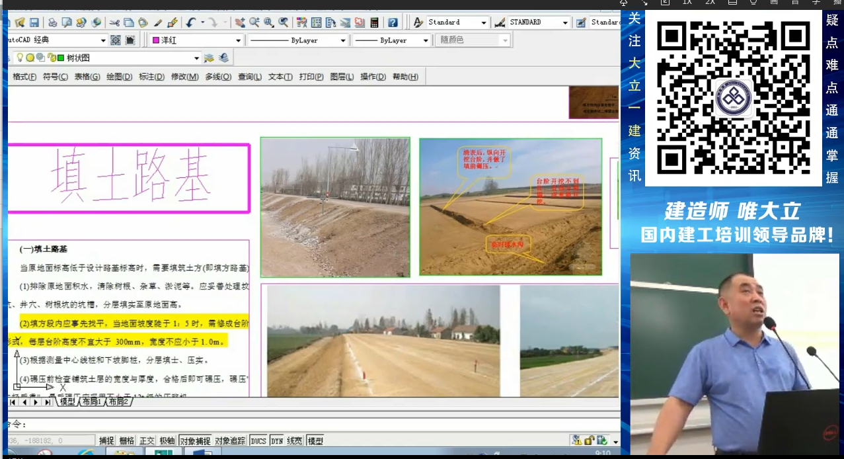Image resolution: width=844 pixels, height=459 pixels.
Task: Toggle the 栅格 grid display button
Action: click(126, 440)
